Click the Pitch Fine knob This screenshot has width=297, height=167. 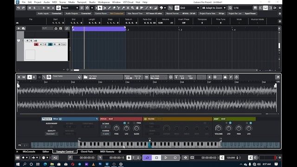coord(116,128)
